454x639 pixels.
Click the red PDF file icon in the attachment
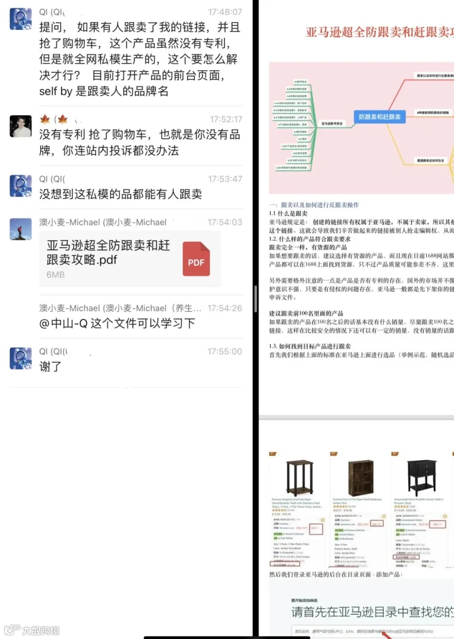click(x=196, y=259)
